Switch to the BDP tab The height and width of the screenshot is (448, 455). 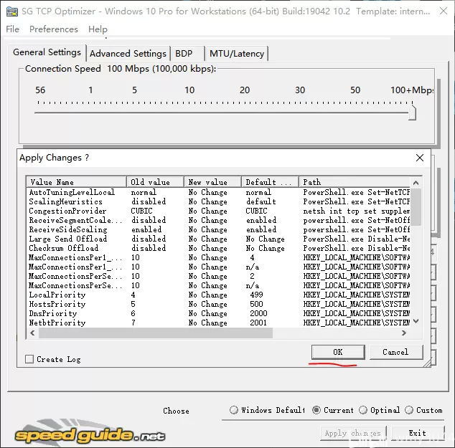[187, 54]
